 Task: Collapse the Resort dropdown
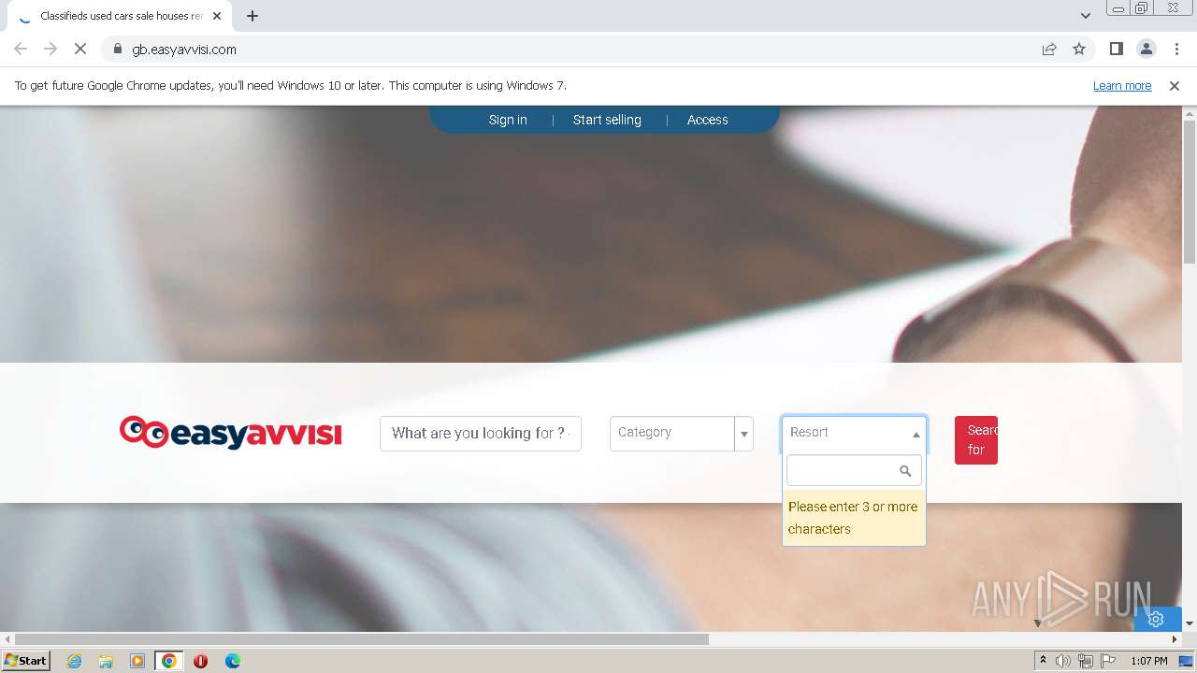[854, 433]
